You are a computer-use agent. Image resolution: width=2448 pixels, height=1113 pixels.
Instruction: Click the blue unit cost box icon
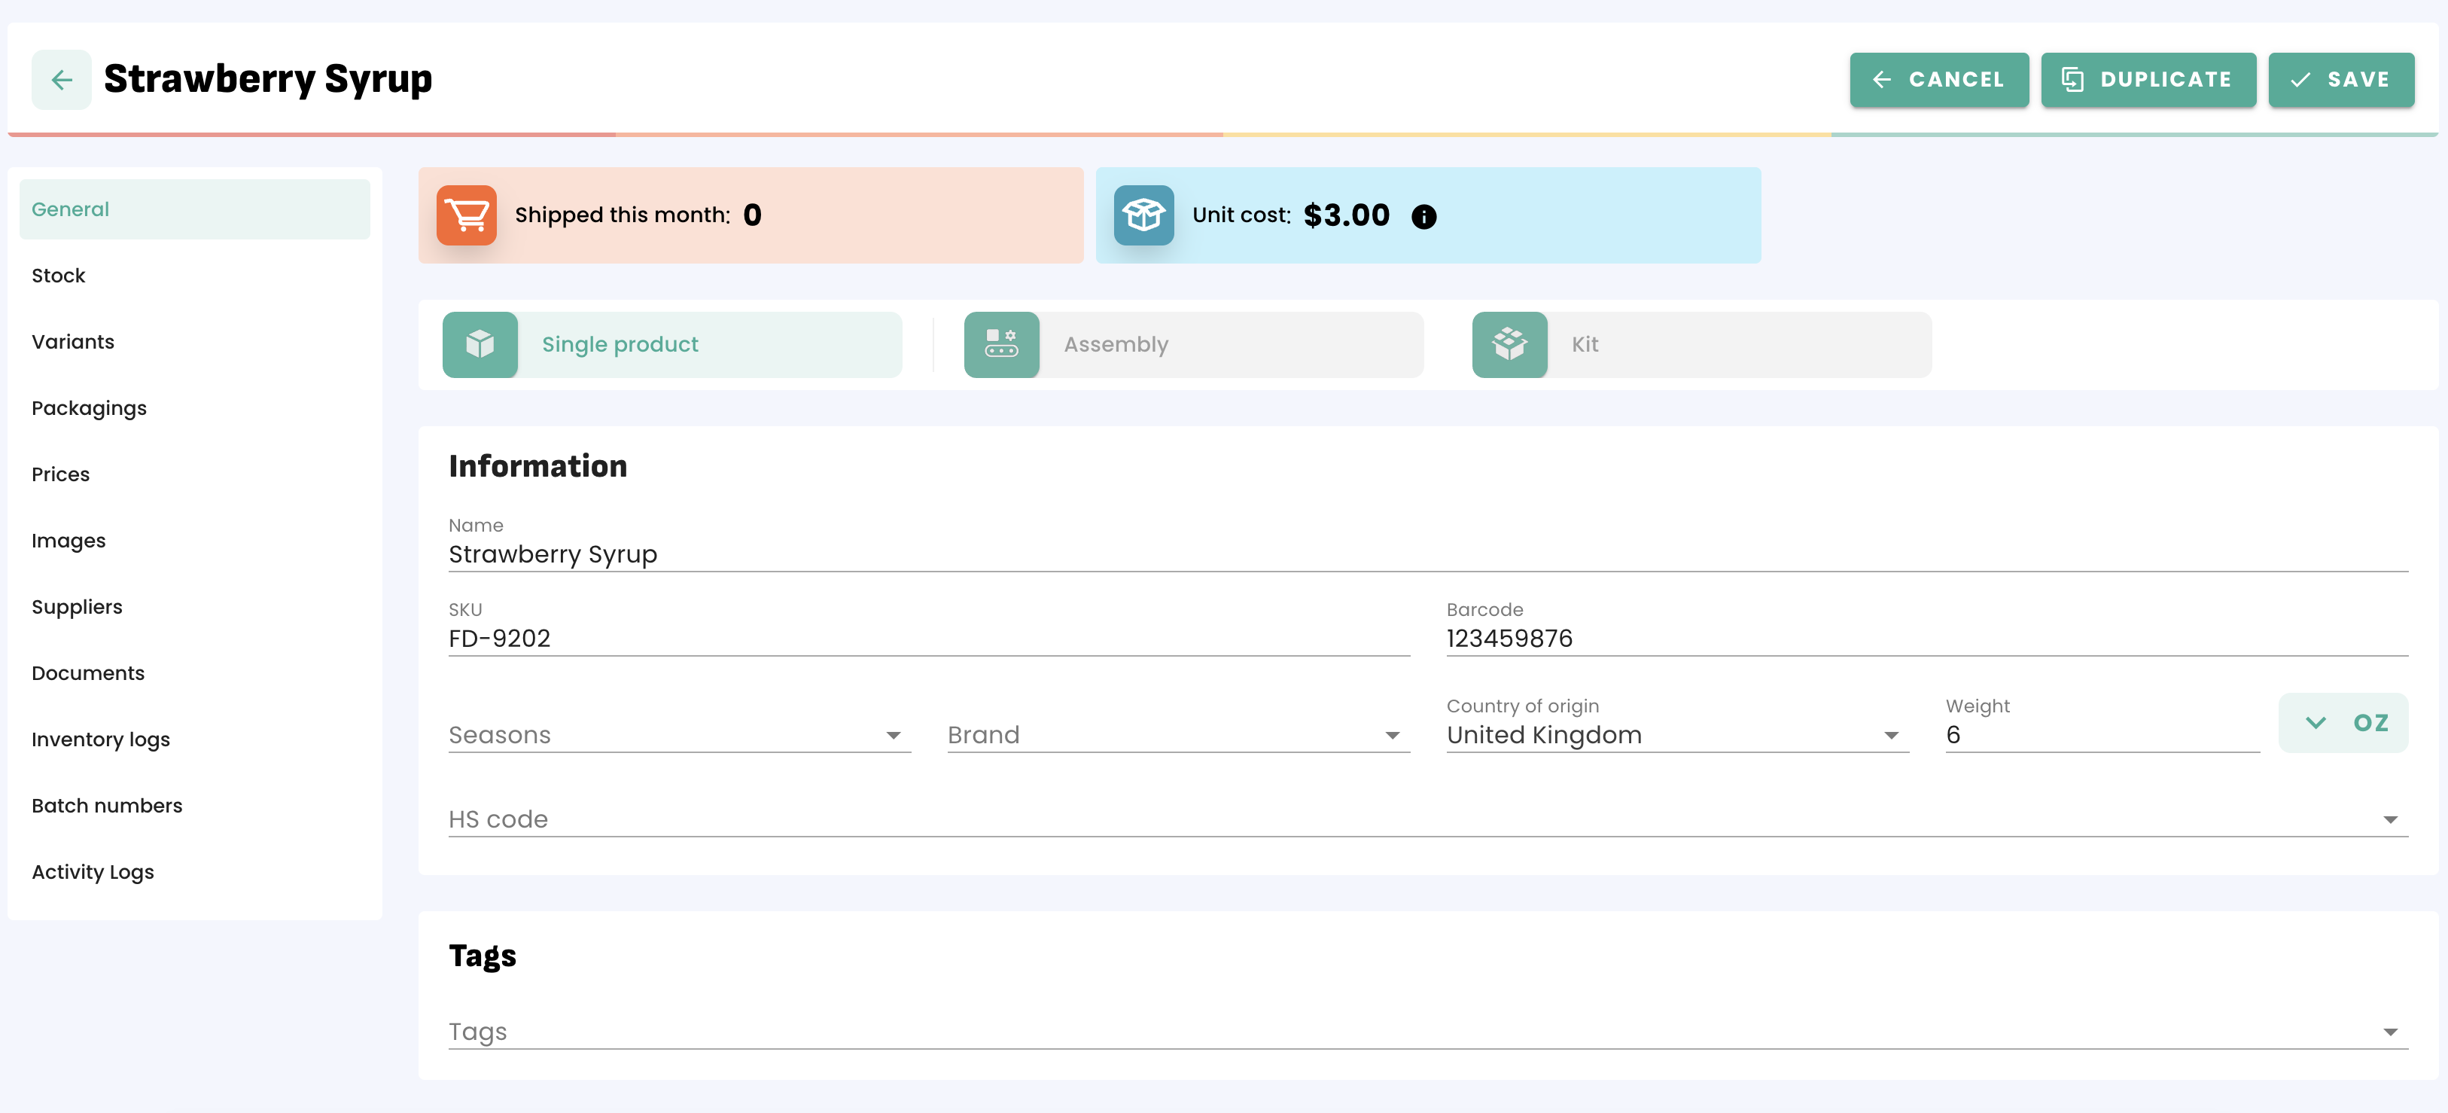click(x=1143, y=216)
